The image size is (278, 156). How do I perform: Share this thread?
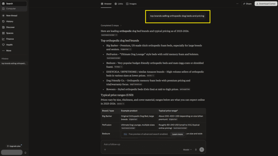coord(247,4)
